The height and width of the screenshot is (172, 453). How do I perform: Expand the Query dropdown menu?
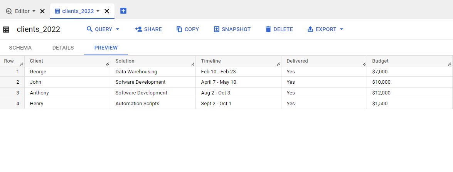[118, 29]
